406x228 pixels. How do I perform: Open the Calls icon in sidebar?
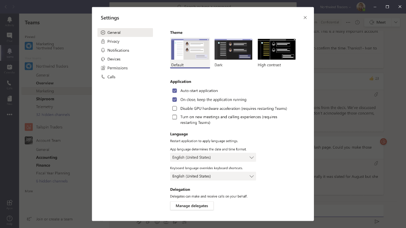coord(10,84)
